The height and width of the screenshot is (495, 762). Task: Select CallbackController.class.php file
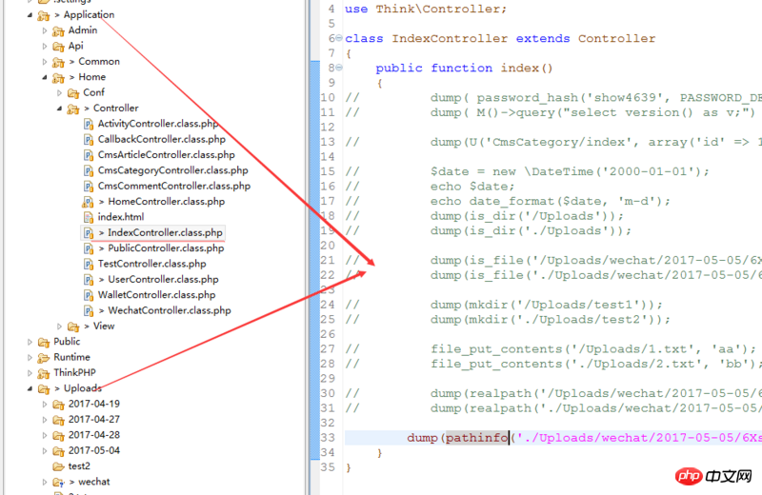(162, 139)
